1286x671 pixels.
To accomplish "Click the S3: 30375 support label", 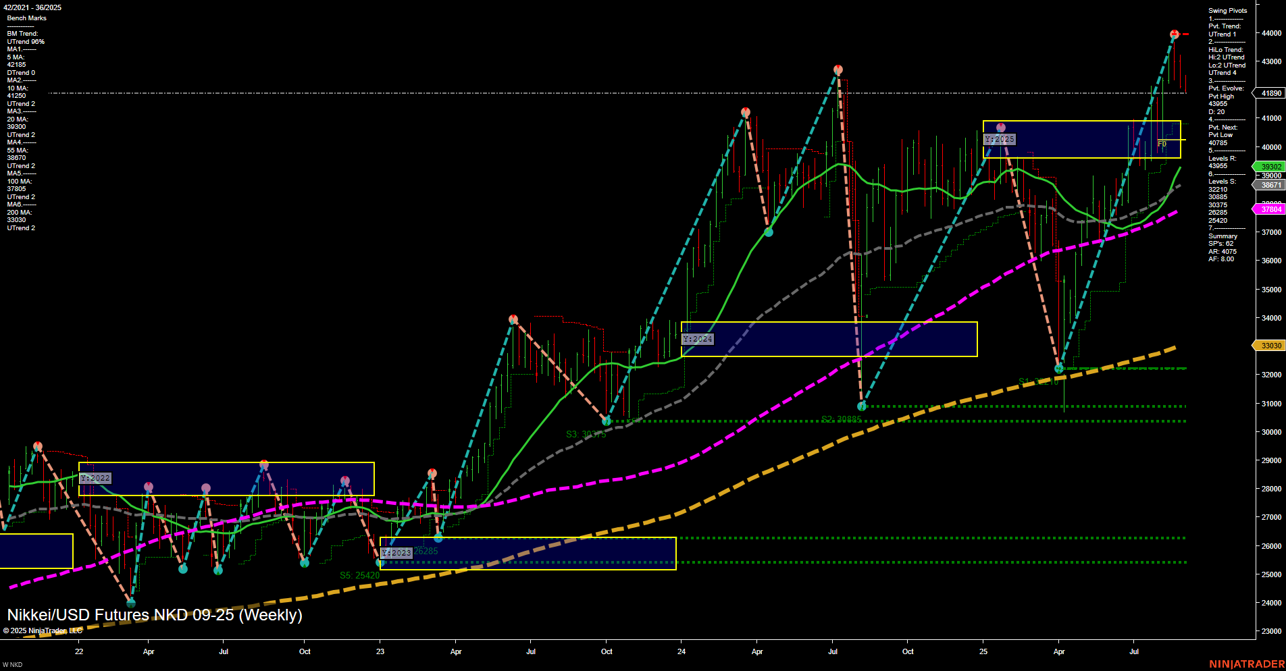I will coord(586,434).
